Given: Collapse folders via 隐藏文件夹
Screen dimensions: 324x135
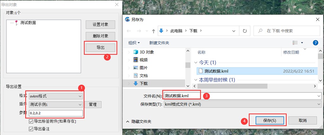Looking at the screenshot, I should click(x=139, y=121).
